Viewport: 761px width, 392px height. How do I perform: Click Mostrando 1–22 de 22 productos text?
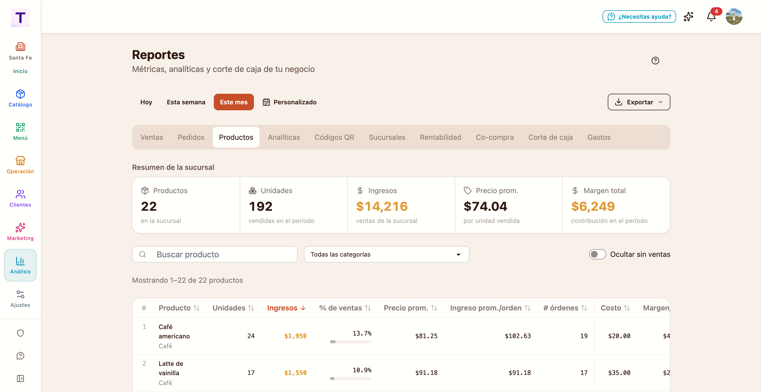point(187,280)
